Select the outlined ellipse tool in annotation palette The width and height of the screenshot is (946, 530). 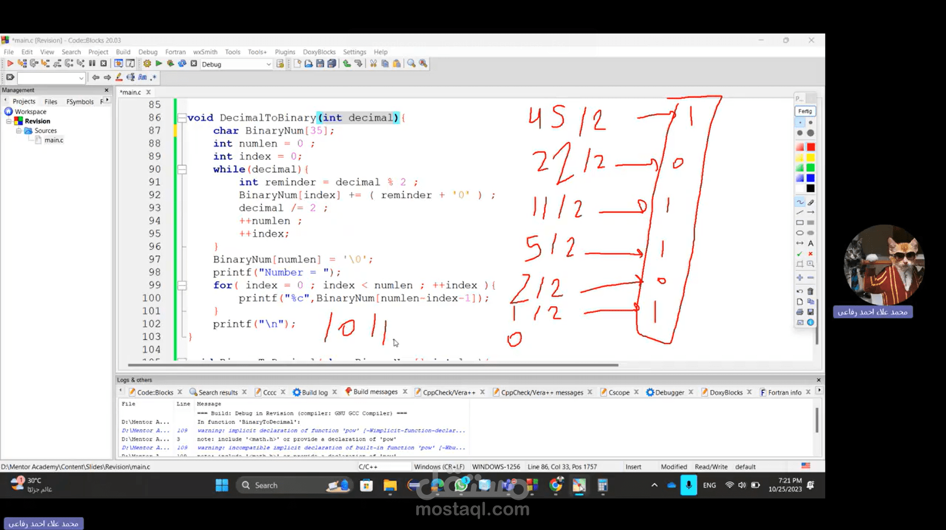coord(800,233)
